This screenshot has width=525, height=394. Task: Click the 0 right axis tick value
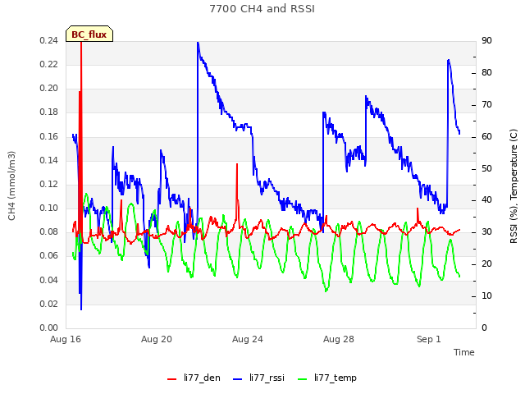coord(484,328)
